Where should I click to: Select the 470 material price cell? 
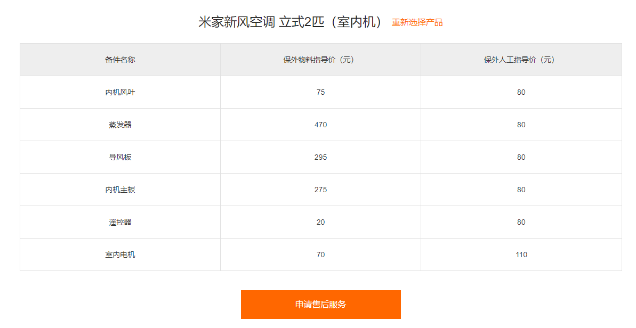(320, 125)
